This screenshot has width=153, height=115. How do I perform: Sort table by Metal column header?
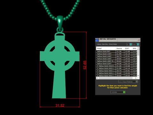coord(106,49)
